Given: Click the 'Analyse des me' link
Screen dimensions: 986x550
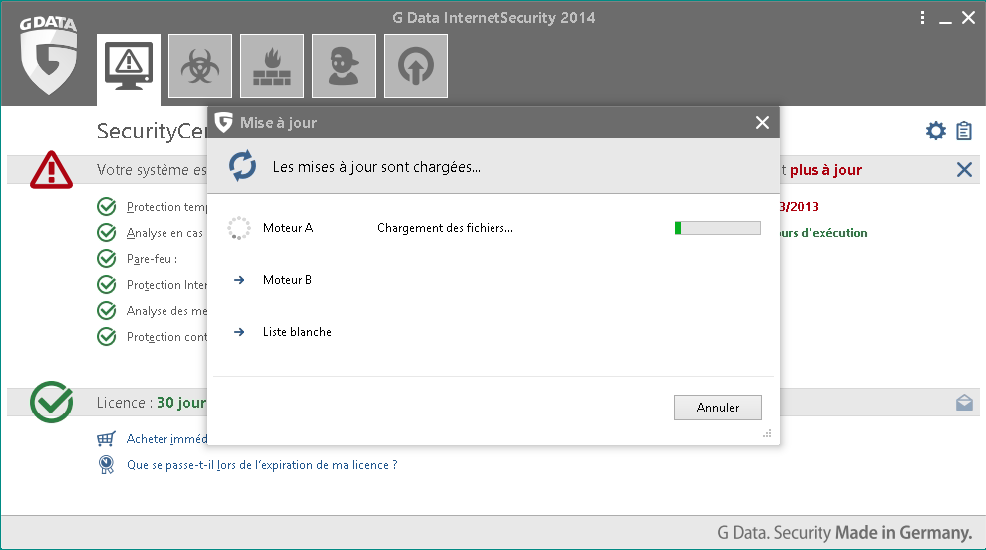Looking at the screenshot, I should pyautogui.click(x=166, y=311).
